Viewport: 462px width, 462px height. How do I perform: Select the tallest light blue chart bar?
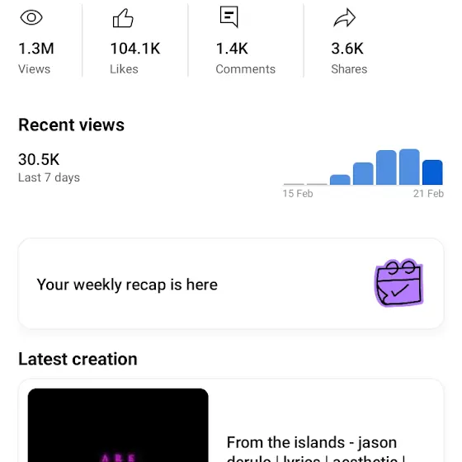point(409,167)
